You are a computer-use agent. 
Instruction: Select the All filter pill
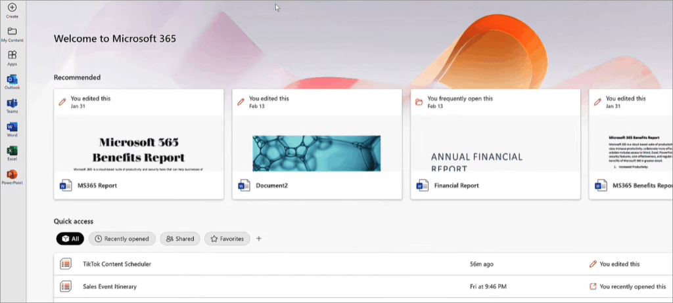(x=70, y=239)
